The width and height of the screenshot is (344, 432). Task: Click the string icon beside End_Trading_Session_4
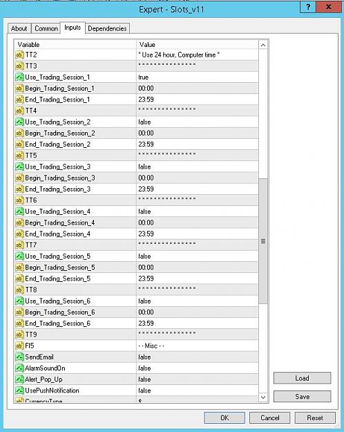point(19,234)
